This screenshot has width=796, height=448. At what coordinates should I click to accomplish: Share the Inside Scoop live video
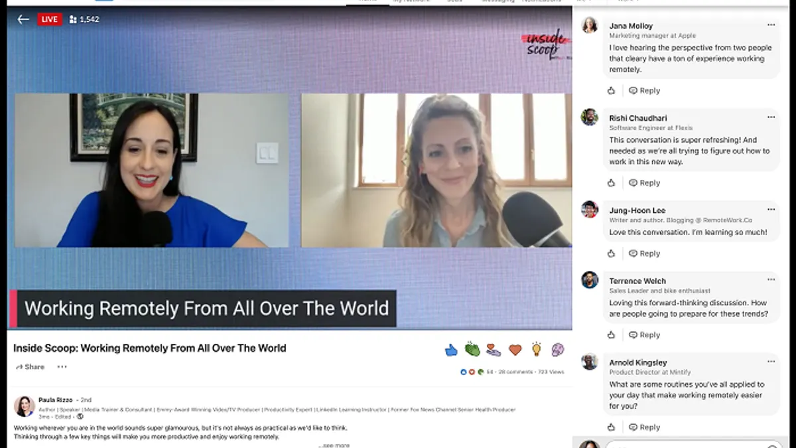coord(30,367)
